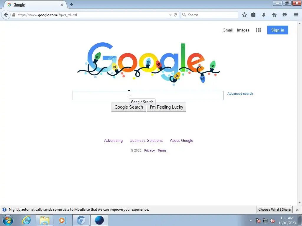Dismiss the Mozilla data notification bar
302x226 pixels.
pyautogui.click(x=297, y=210)
